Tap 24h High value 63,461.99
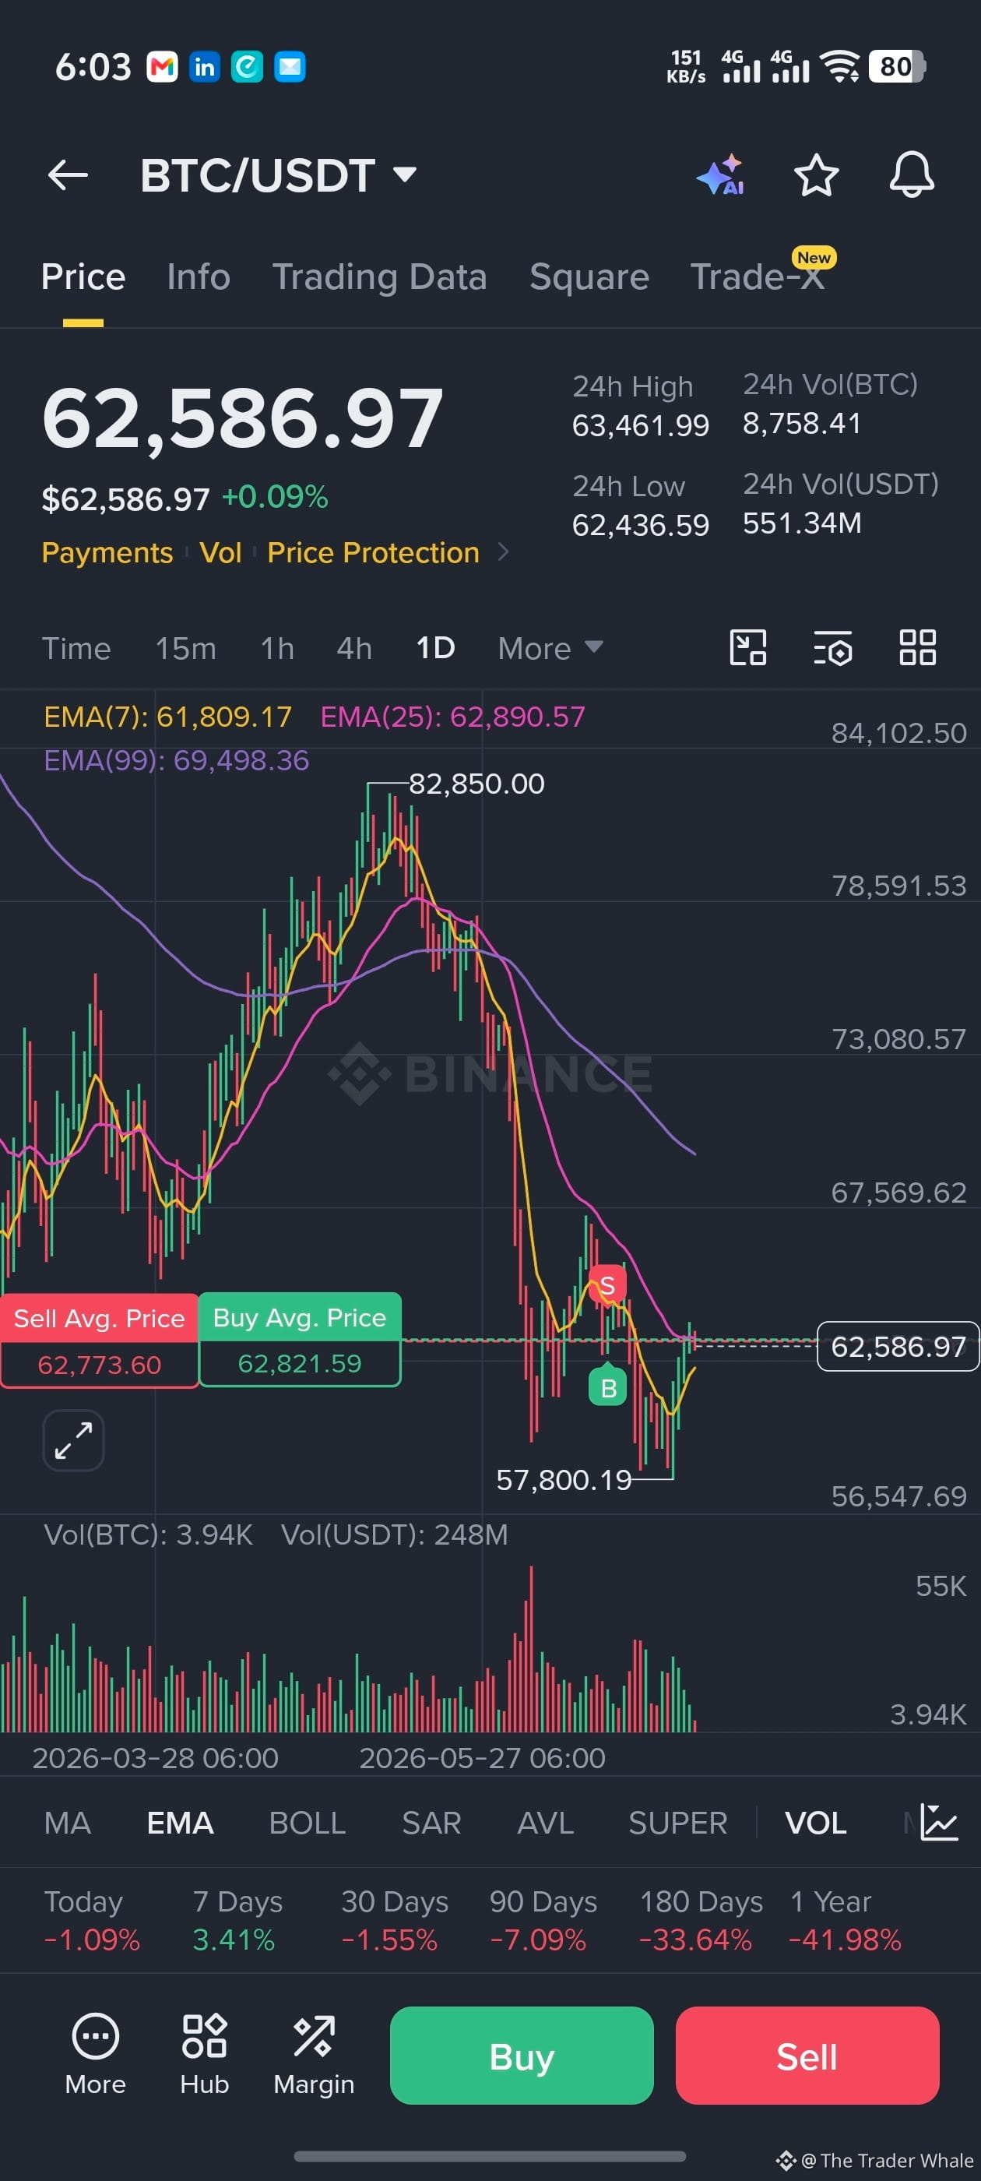Viewport: 981px width, 2181px height. tap(641, 425)
